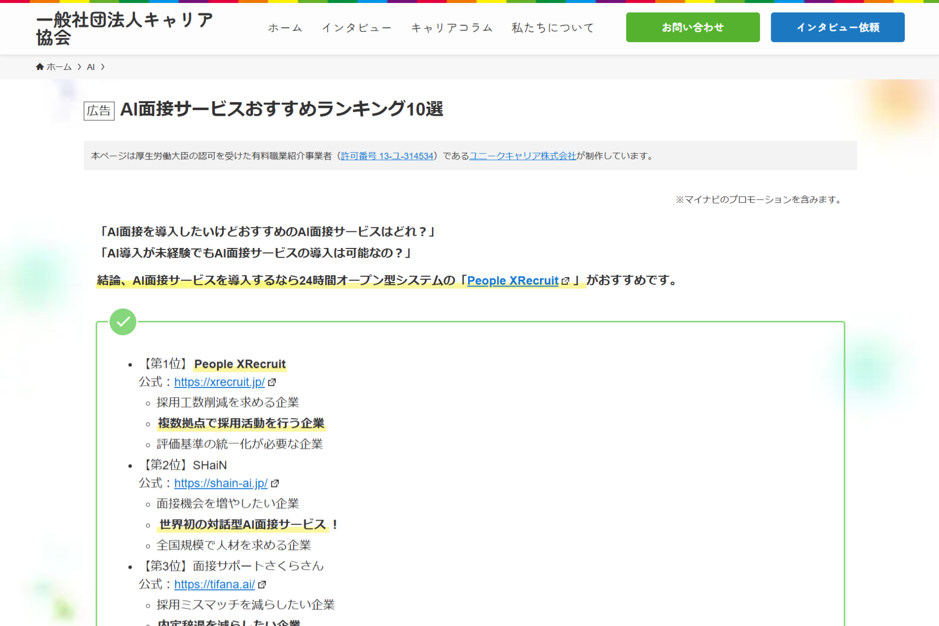Click the external link icon after People XRecruit
Image resolution: width=939 pixels, height=626 pixels.
pyautogui.click(x=565, y=281)
